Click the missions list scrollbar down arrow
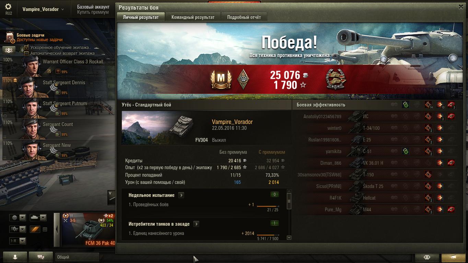Image resolution: width=468 pixels, height=263 pixels. 289,238
